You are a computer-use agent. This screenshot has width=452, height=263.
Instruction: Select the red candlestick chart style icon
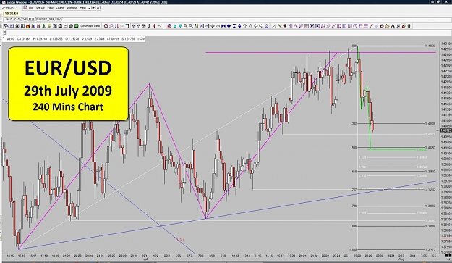154,26
